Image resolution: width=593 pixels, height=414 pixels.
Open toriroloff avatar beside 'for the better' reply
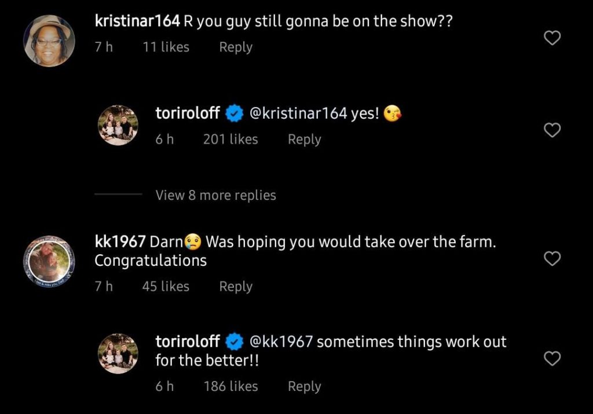[118, 353]
